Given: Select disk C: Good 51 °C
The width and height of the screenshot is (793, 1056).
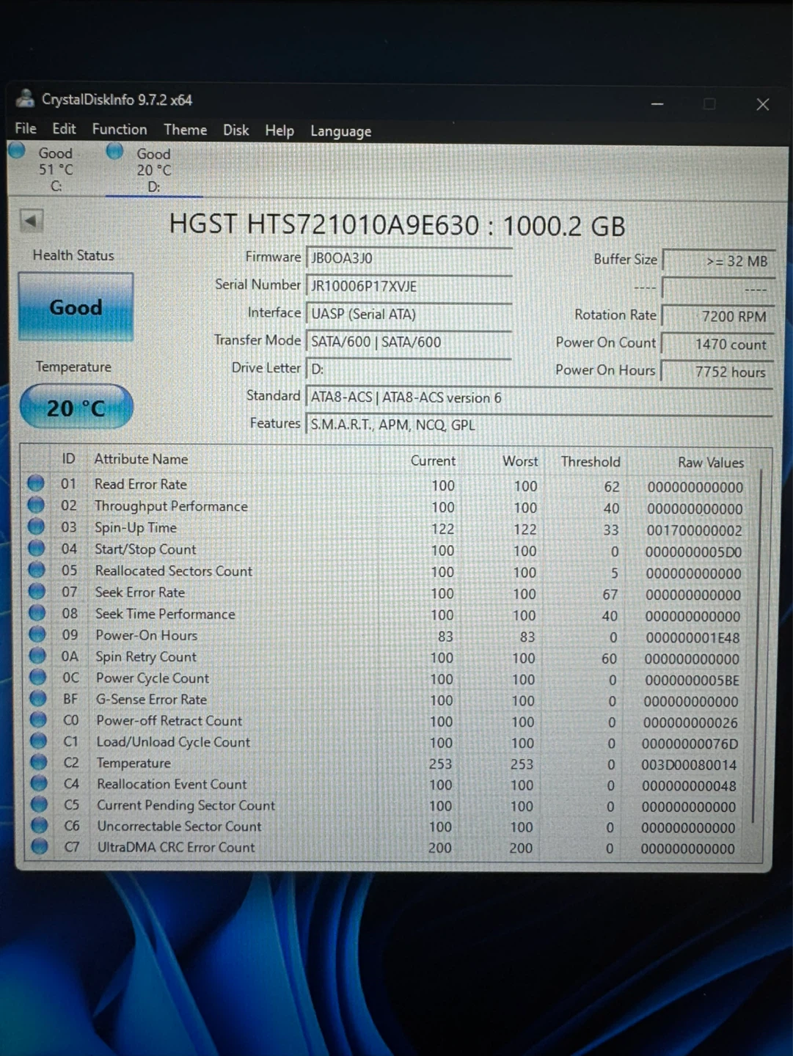Looking at the screenshot, I should (56, 169).
